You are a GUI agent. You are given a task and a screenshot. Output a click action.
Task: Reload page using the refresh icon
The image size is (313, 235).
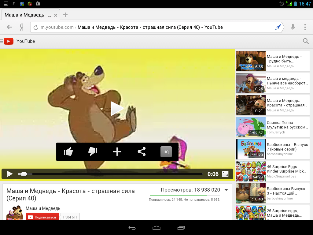(35, 27)
